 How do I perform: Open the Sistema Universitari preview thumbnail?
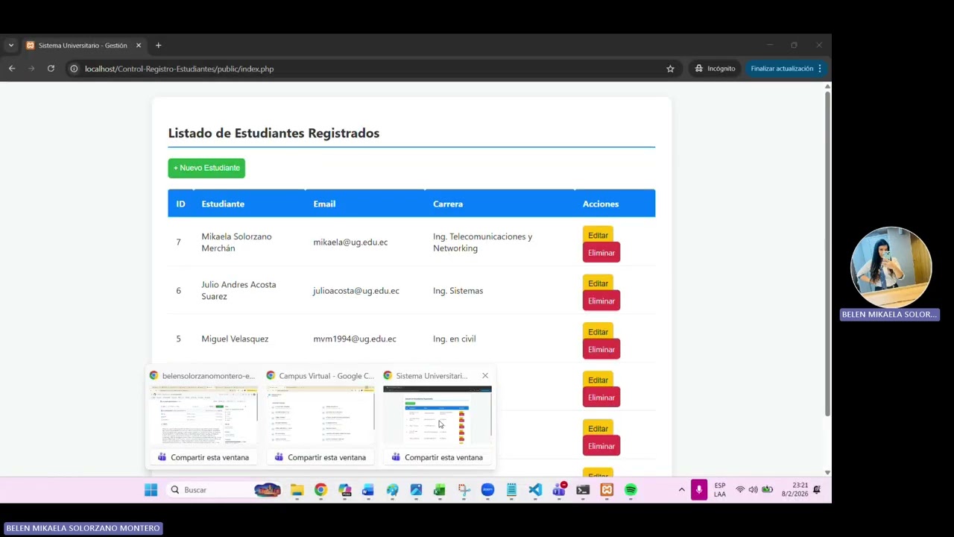point(437,415)
